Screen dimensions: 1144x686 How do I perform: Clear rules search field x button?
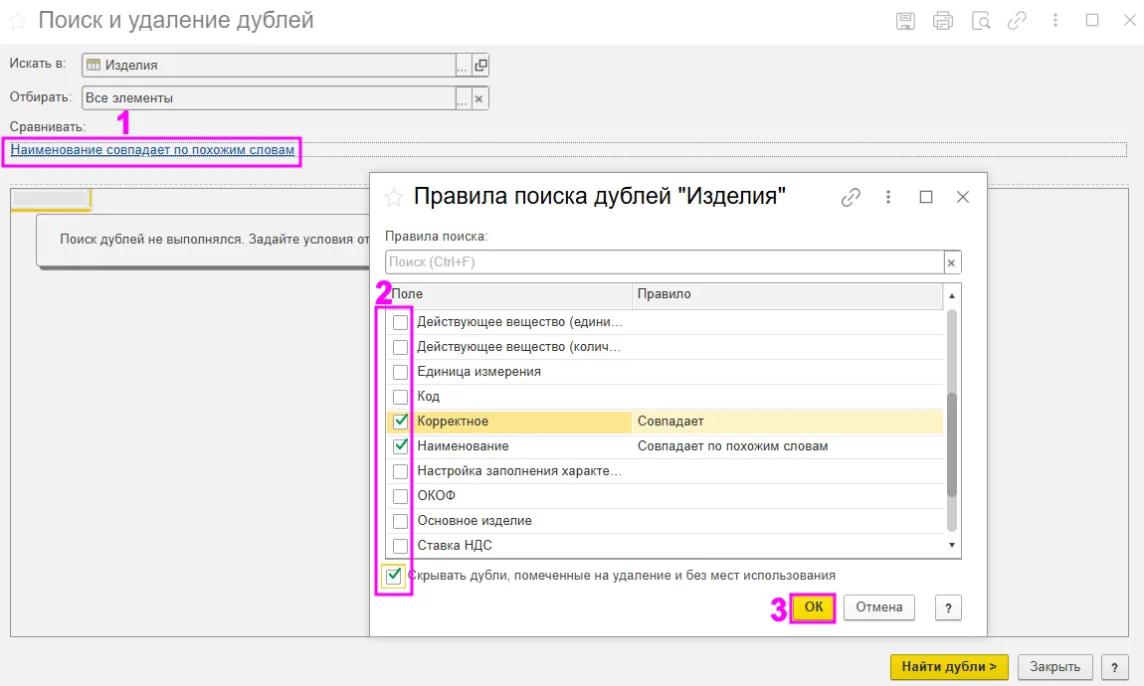pos(951,262)
